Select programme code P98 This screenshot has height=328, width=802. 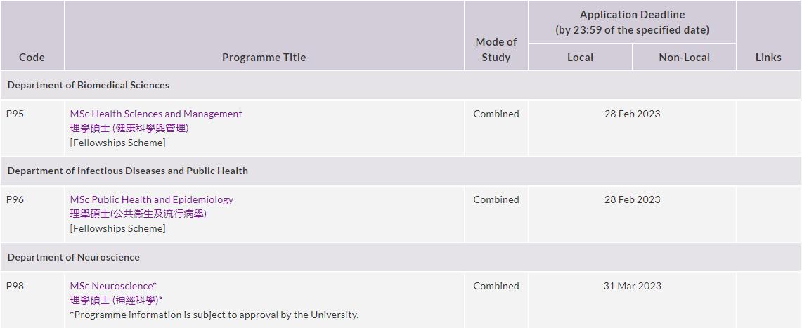click(x=15, y=286)
